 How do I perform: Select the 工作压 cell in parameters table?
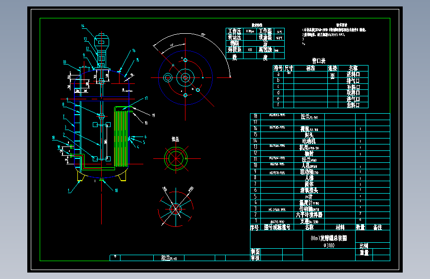click(235, 31)
